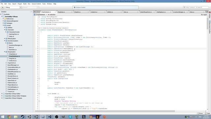211x119 pixels.
Task: Collapse the ShopSystem folder
Action: tap(5, 52)
